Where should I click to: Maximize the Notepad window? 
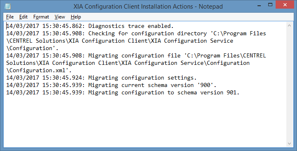tap(270, 5)
